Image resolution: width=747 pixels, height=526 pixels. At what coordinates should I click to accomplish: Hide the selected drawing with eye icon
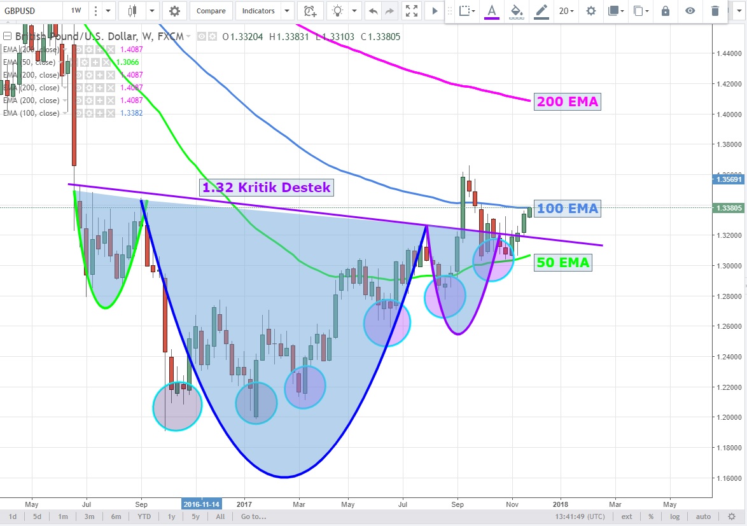[690, 11]
